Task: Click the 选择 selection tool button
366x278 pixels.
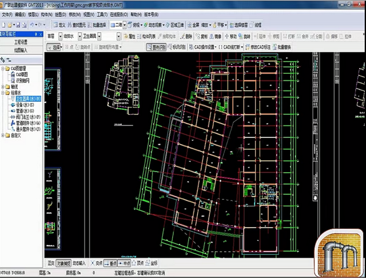Action: [x=54, y=47]
